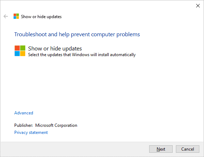Cancel the Show or hide updates wizard

[x=188, y=149]
